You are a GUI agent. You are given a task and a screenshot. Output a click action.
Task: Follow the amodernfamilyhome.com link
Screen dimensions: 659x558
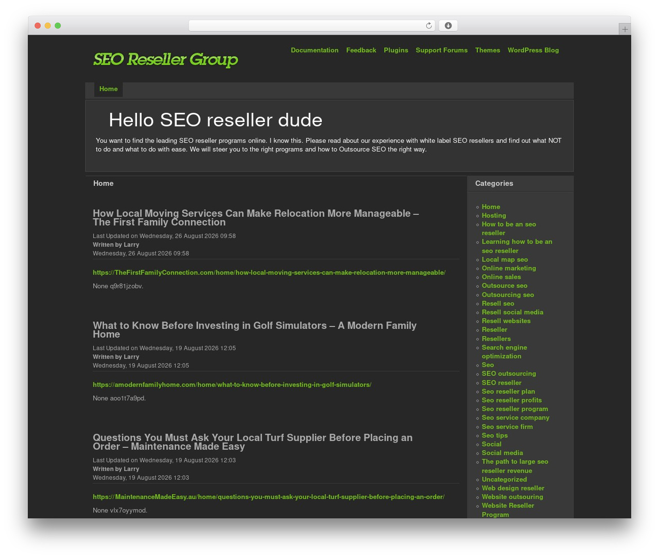coord(232,385)
